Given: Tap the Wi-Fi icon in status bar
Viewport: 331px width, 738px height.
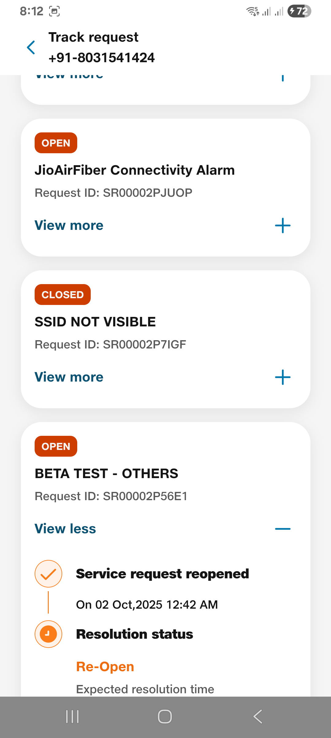Looking at the screenshot, I should 253,11.
